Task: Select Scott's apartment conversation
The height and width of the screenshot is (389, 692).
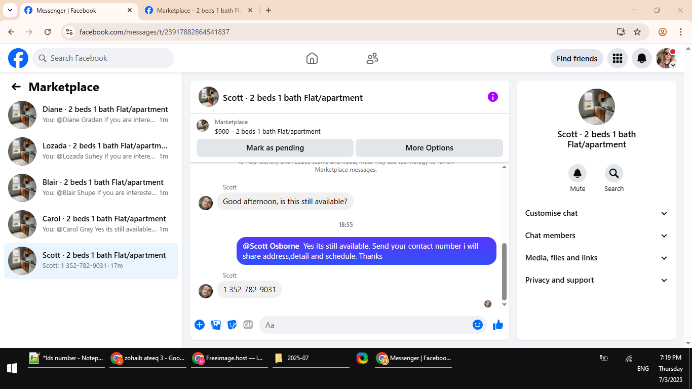Action: (91, 261)
